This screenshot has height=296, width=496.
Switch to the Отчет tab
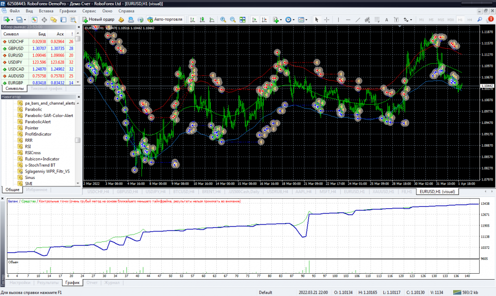click(x=91, y=283)
